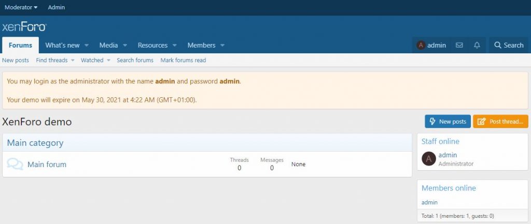Open the Media tab

point(108,46)
